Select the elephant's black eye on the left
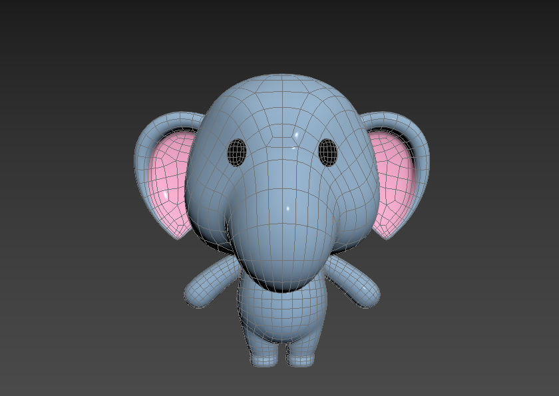Screen dimensions: 559x396 point(237,152)
